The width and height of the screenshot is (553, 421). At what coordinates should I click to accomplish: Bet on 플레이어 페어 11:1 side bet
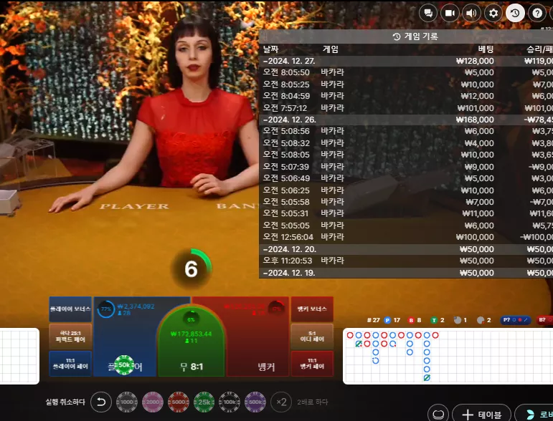coord(70,364)
